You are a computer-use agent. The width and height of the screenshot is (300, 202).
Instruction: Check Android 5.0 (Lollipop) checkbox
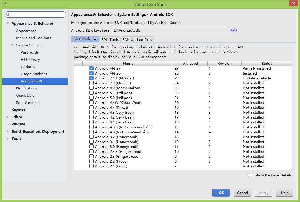pos(91,98)
